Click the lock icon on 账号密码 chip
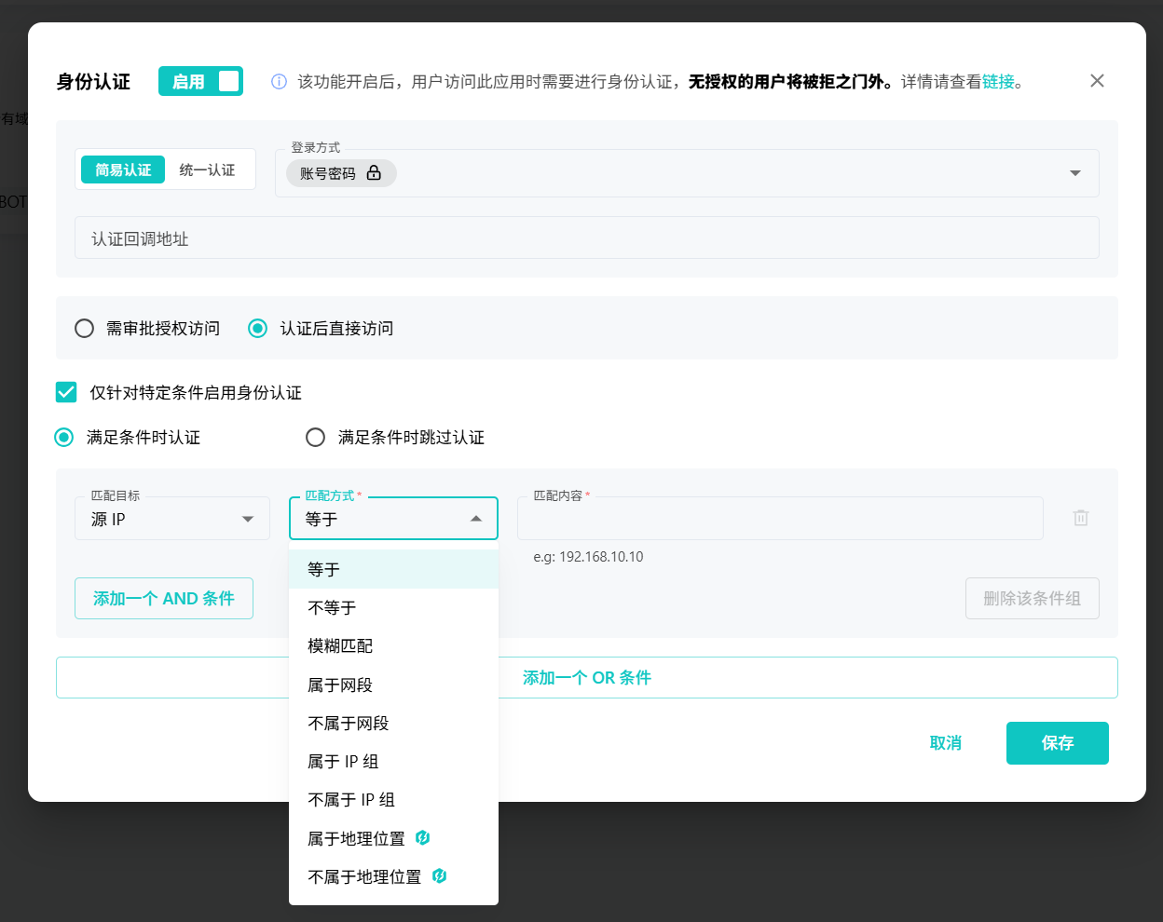1163x922 pixels. (374, 173)
